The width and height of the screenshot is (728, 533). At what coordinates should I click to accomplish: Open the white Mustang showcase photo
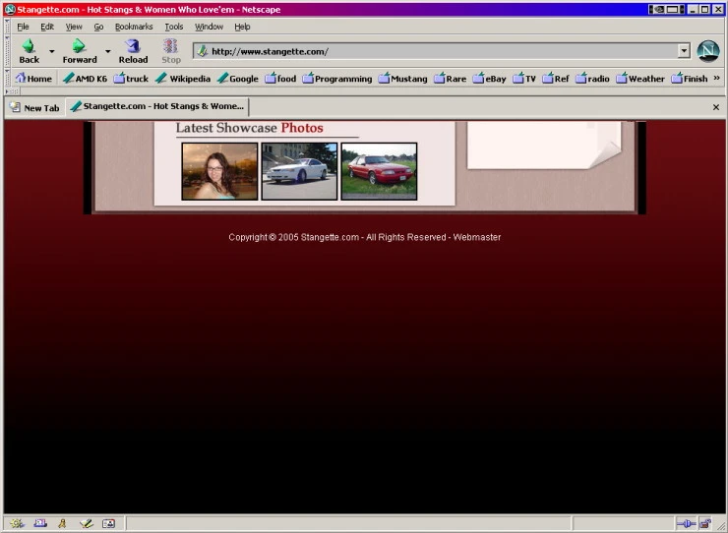coord(299,171)
